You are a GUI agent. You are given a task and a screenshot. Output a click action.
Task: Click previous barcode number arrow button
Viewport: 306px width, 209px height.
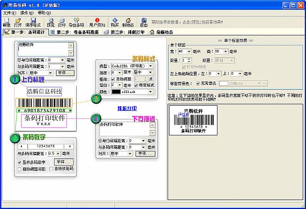pyautogui.click(x=23, y=146)
